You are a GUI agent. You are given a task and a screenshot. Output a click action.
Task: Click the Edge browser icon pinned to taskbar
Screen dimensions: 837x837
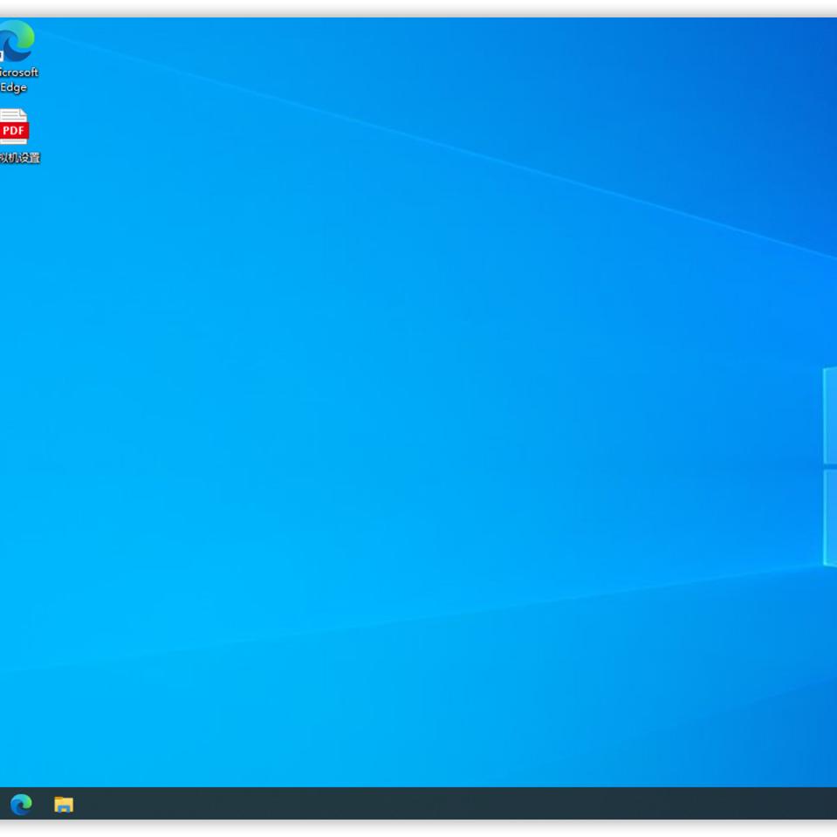pos(21,804)
